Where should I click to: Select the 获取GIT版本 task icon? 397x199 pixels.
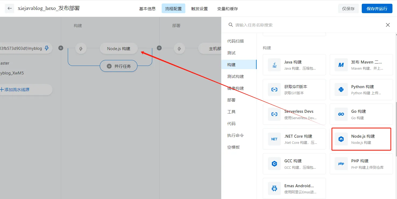(x=274, y=89)
